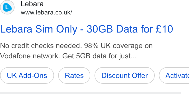The height and width of the screenshot is (94, 189).
Task: Click the word Only in the headline
Action: (67, 29)
